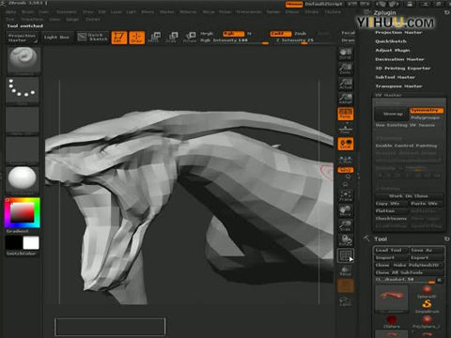451x338 pixels.
Task: Toggle the Floor grid
Action: click(x=346, y=129)
